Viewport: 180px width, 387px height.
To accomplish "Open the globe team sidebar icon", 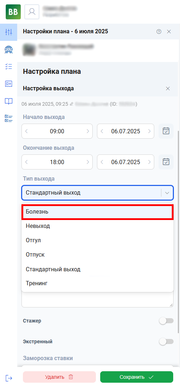I will (x=9, y=50).
